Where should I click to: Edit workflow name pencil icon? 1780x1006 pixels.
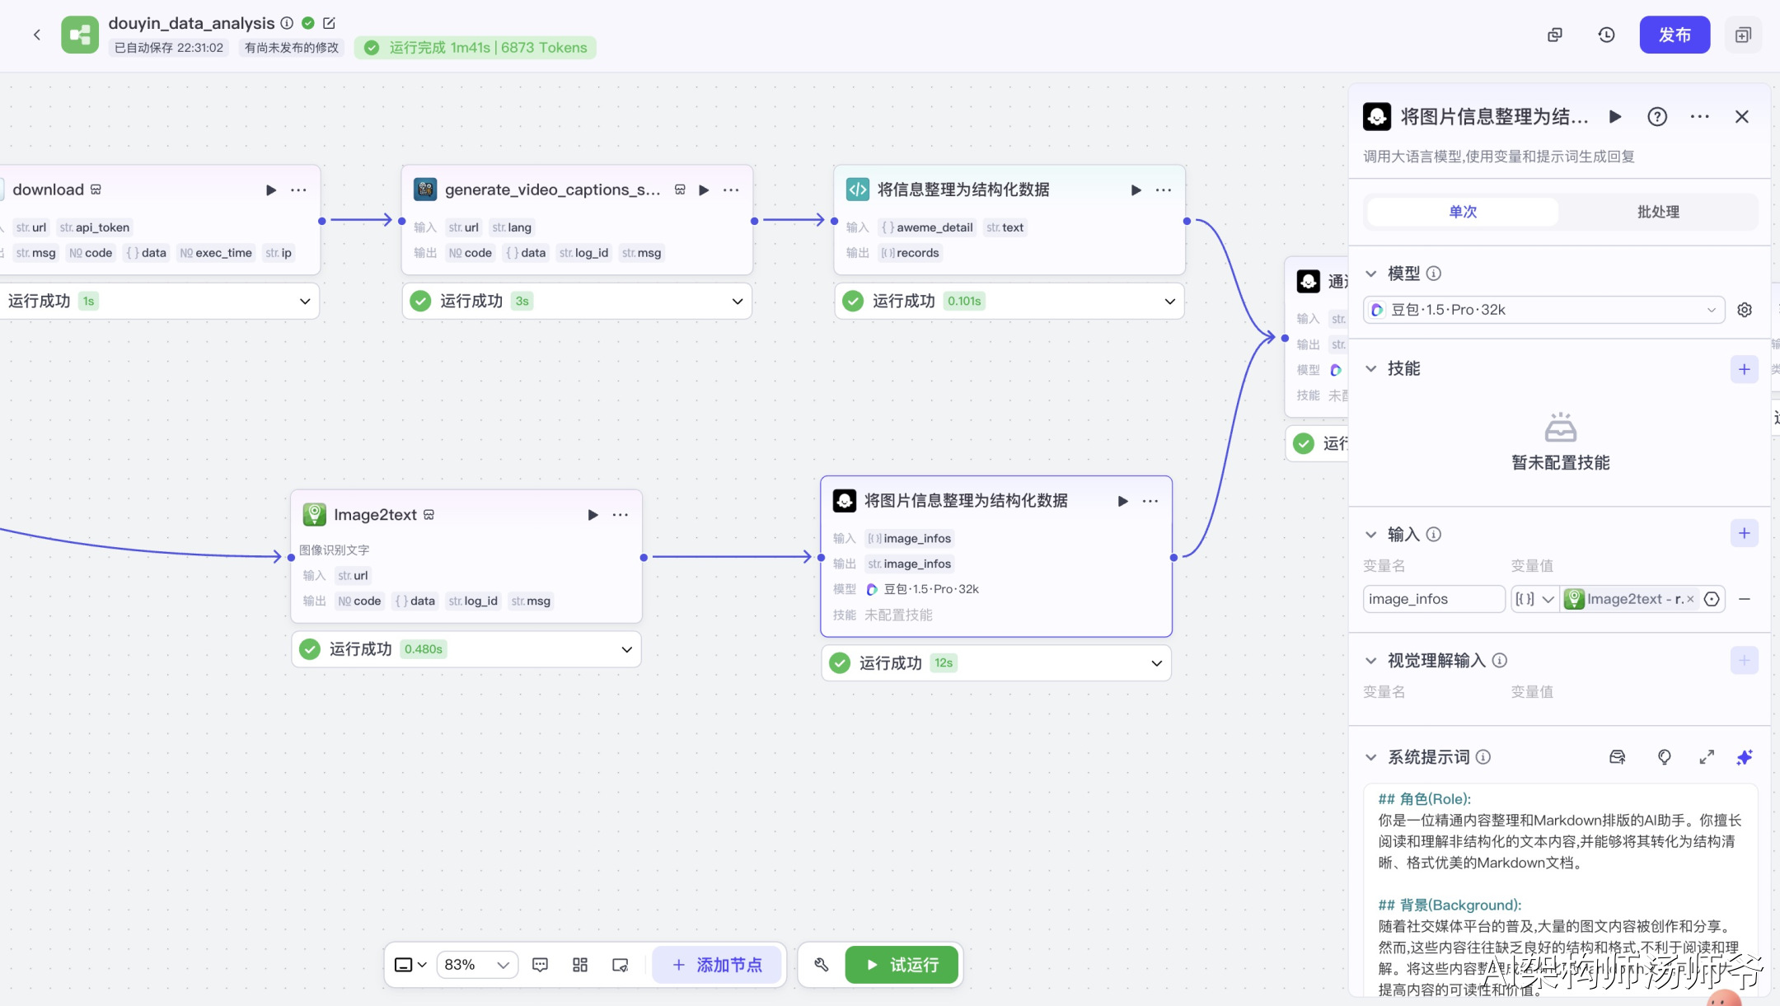point(329,23)
